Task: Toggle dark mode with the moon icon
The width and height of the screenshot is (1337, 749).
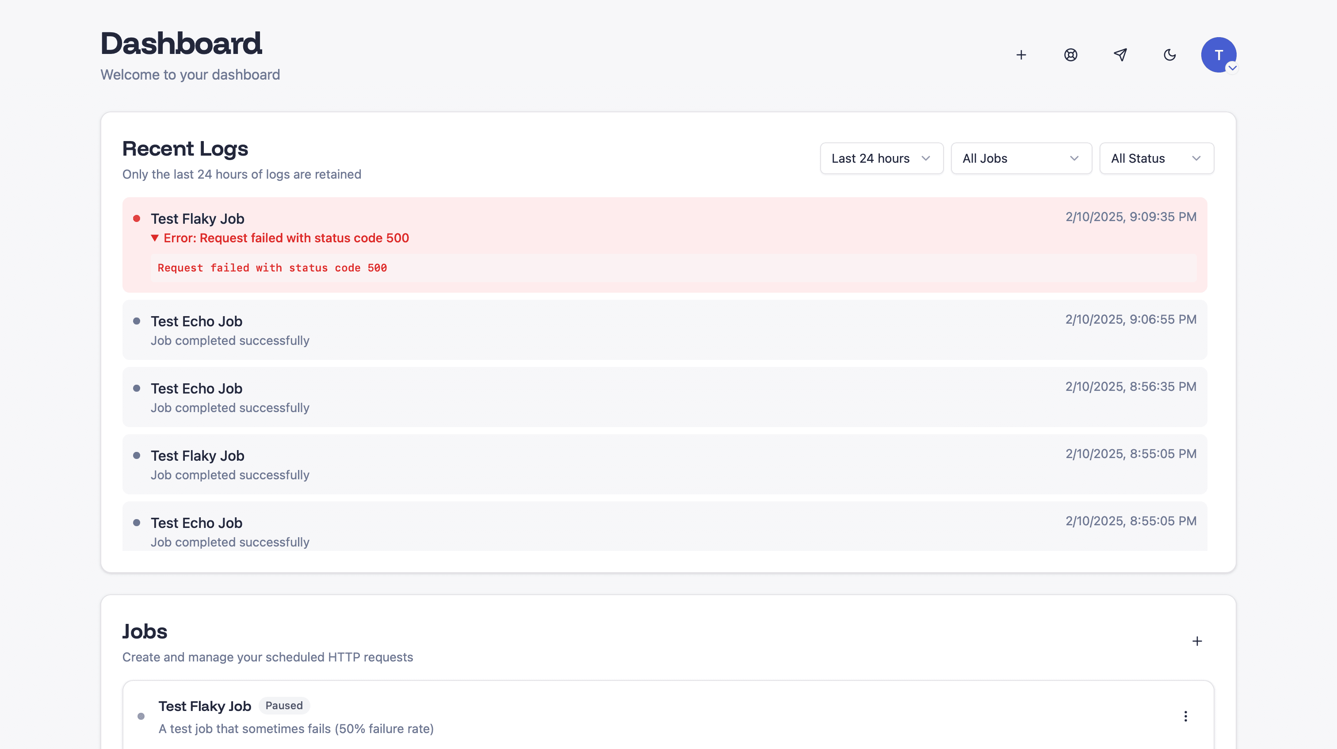Action: coord(1169,55)
